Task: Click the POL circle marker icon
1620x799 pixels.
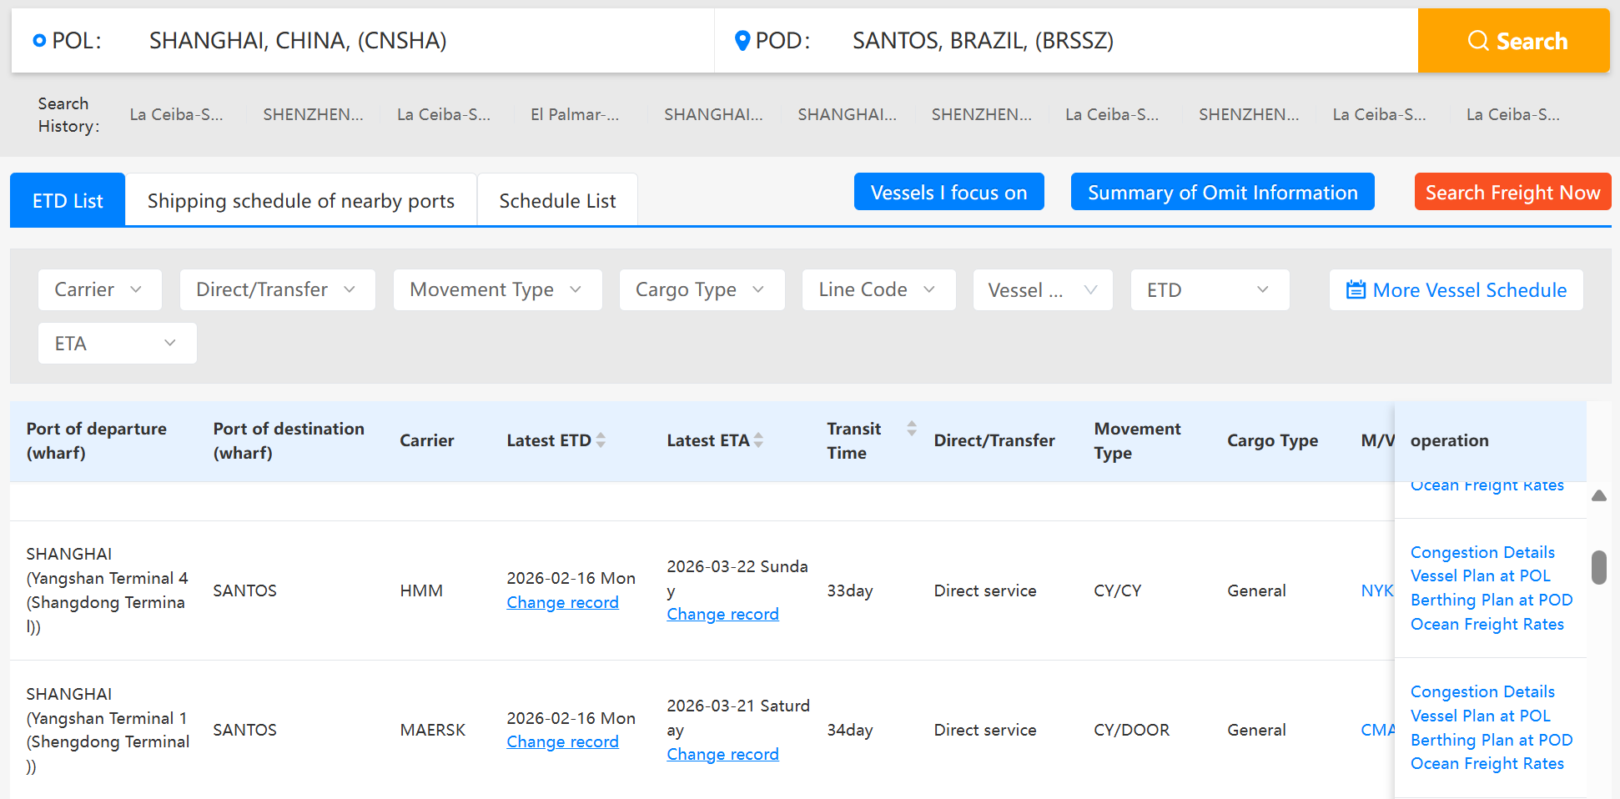Action: pyautogui.click(x=39, y=41)
